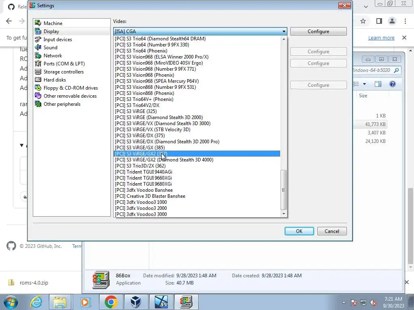Click the clock showing 7:21 AM
Viewport: 414px width, 310px height.
393,299
